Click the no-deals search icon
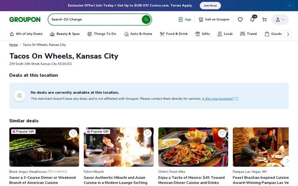Screen dimensions: 298x186 click(x=20, y=96)
